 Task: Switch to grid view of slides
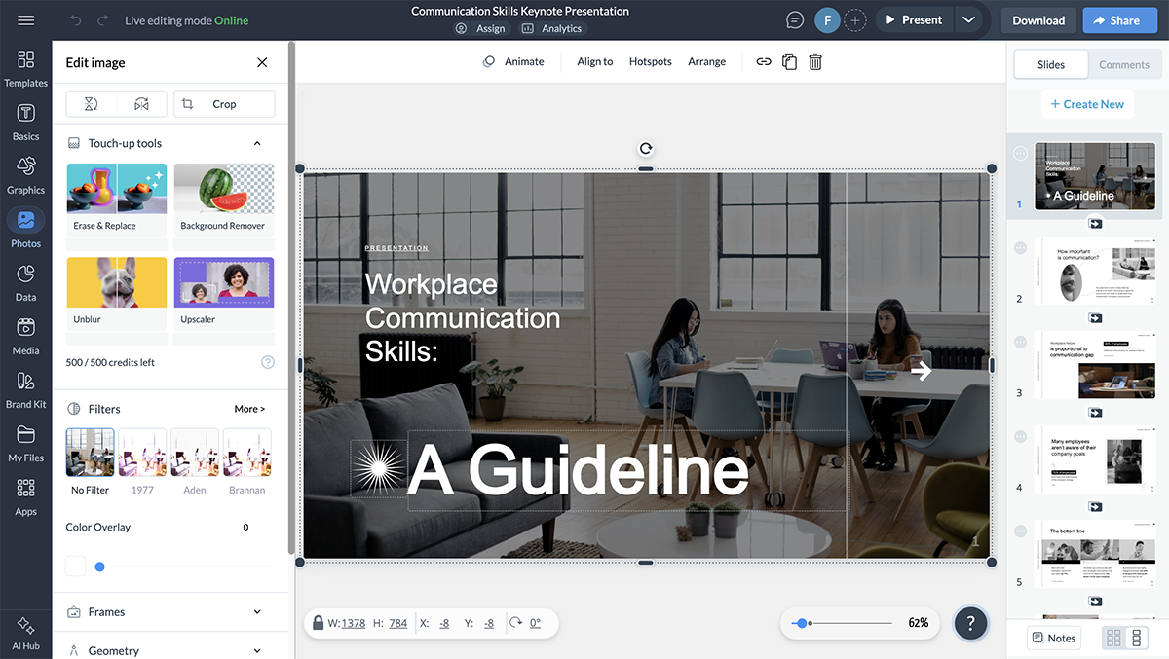[1113, 639]
